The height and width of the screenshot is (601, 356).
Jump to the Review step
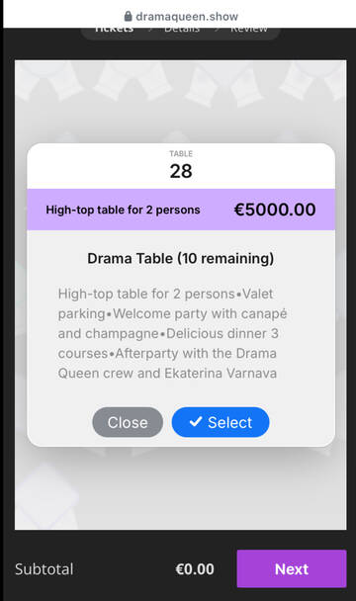pos(249,30)
